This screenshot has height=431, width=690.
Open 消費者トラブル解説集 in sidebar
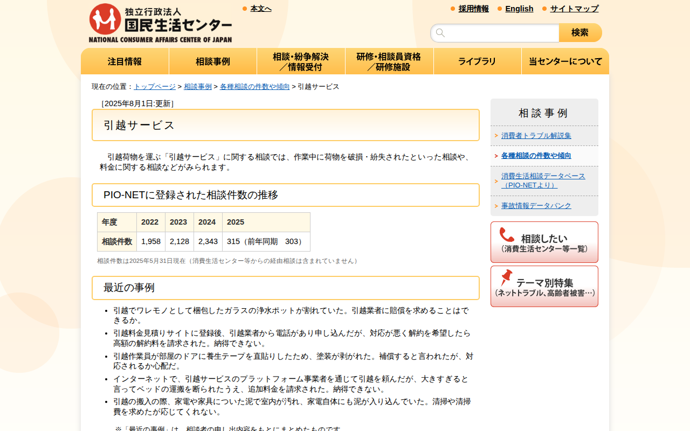[536, 136]
